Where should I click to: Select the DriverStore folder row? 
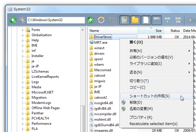click(113, 37)
